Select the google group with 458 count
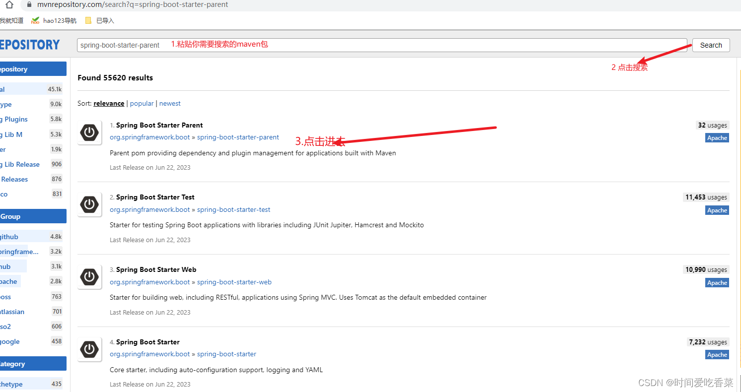The image size is (741, 392). (x=31, y=341)
